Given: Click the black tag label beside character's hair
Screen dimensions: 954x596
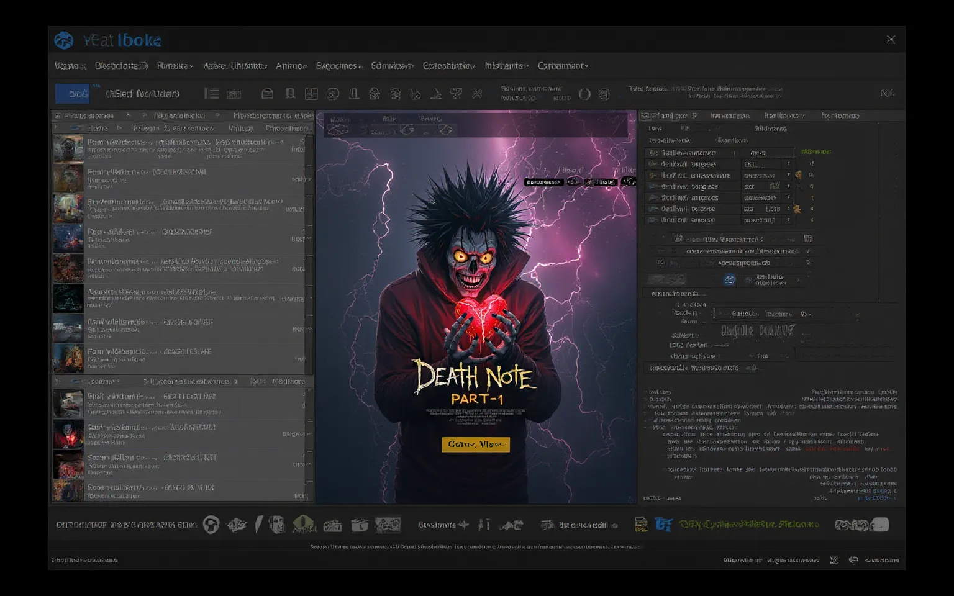Looking at the screenshot, I should [543, 183].
